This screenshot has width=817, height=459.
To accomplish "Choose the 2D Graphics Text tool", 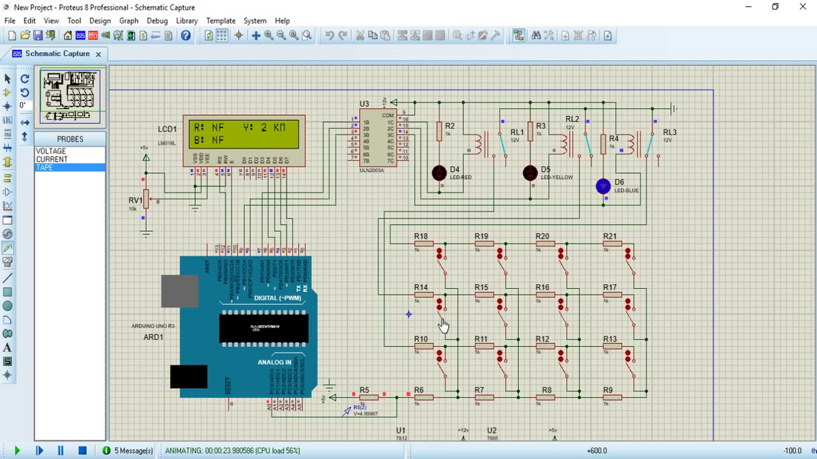I will (8, 347).
